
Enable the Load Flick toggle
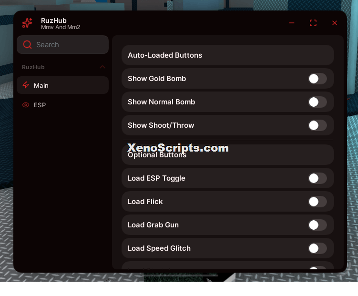click(317, 202)
